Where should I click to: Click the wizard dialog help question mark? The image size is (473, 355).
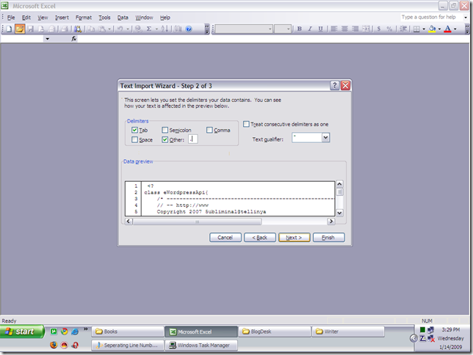click(334, 86)
